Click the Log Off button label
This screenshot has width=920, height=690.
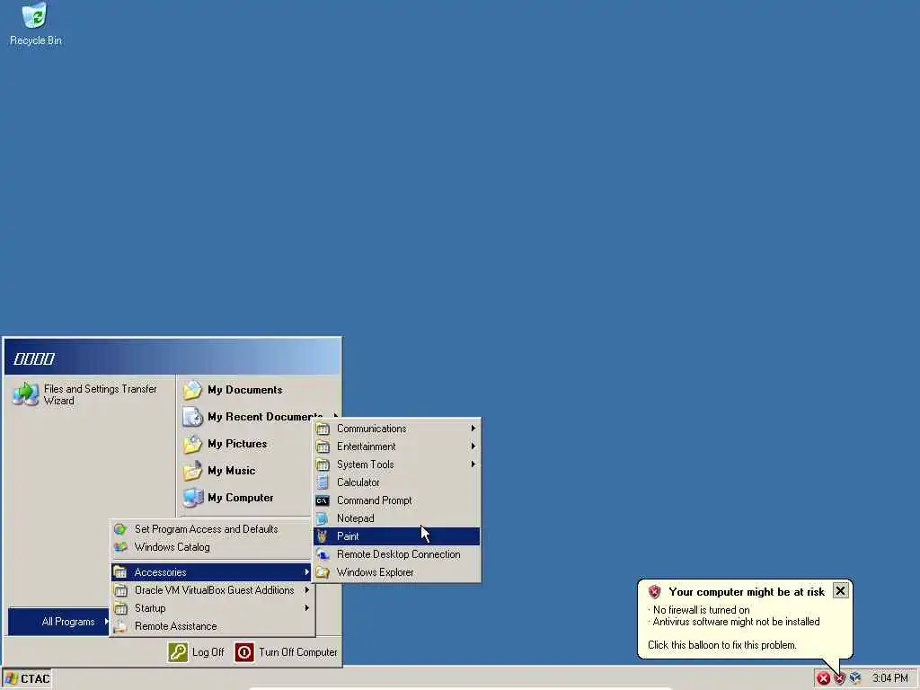click(x=208, y=652)
